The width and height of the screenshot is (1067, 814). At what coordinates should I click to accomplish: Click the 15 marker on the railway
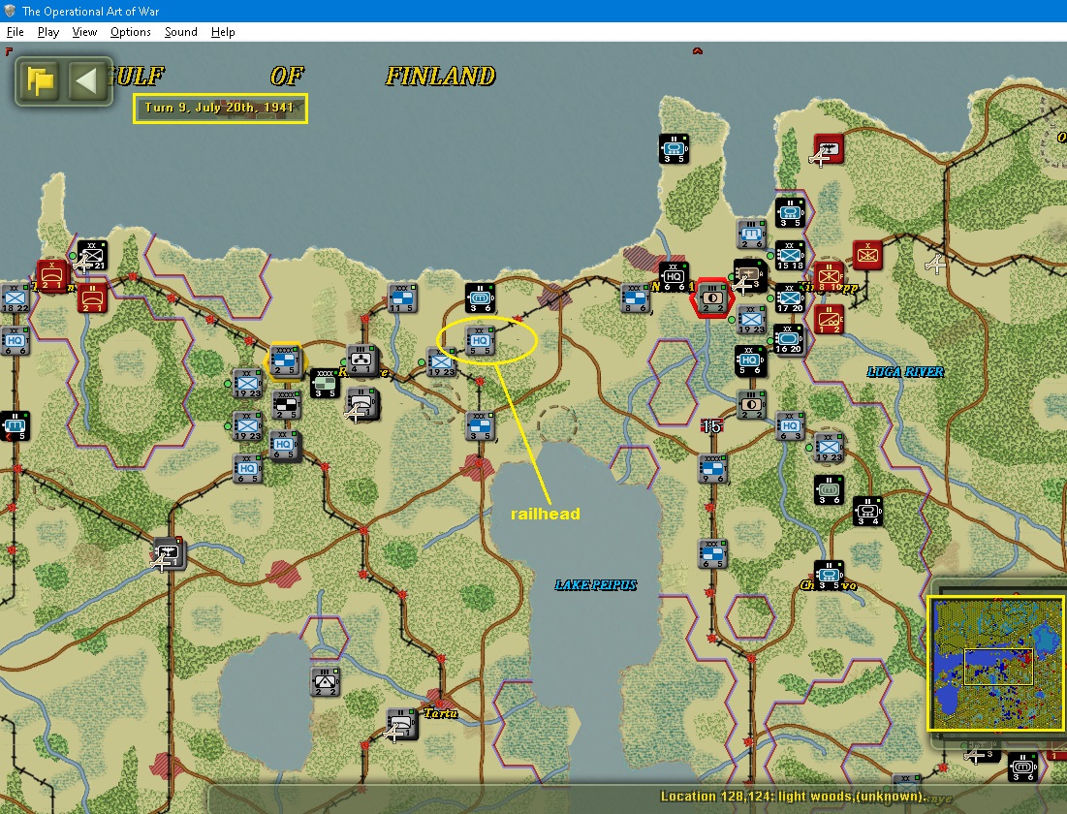click(x=711, y=426)
